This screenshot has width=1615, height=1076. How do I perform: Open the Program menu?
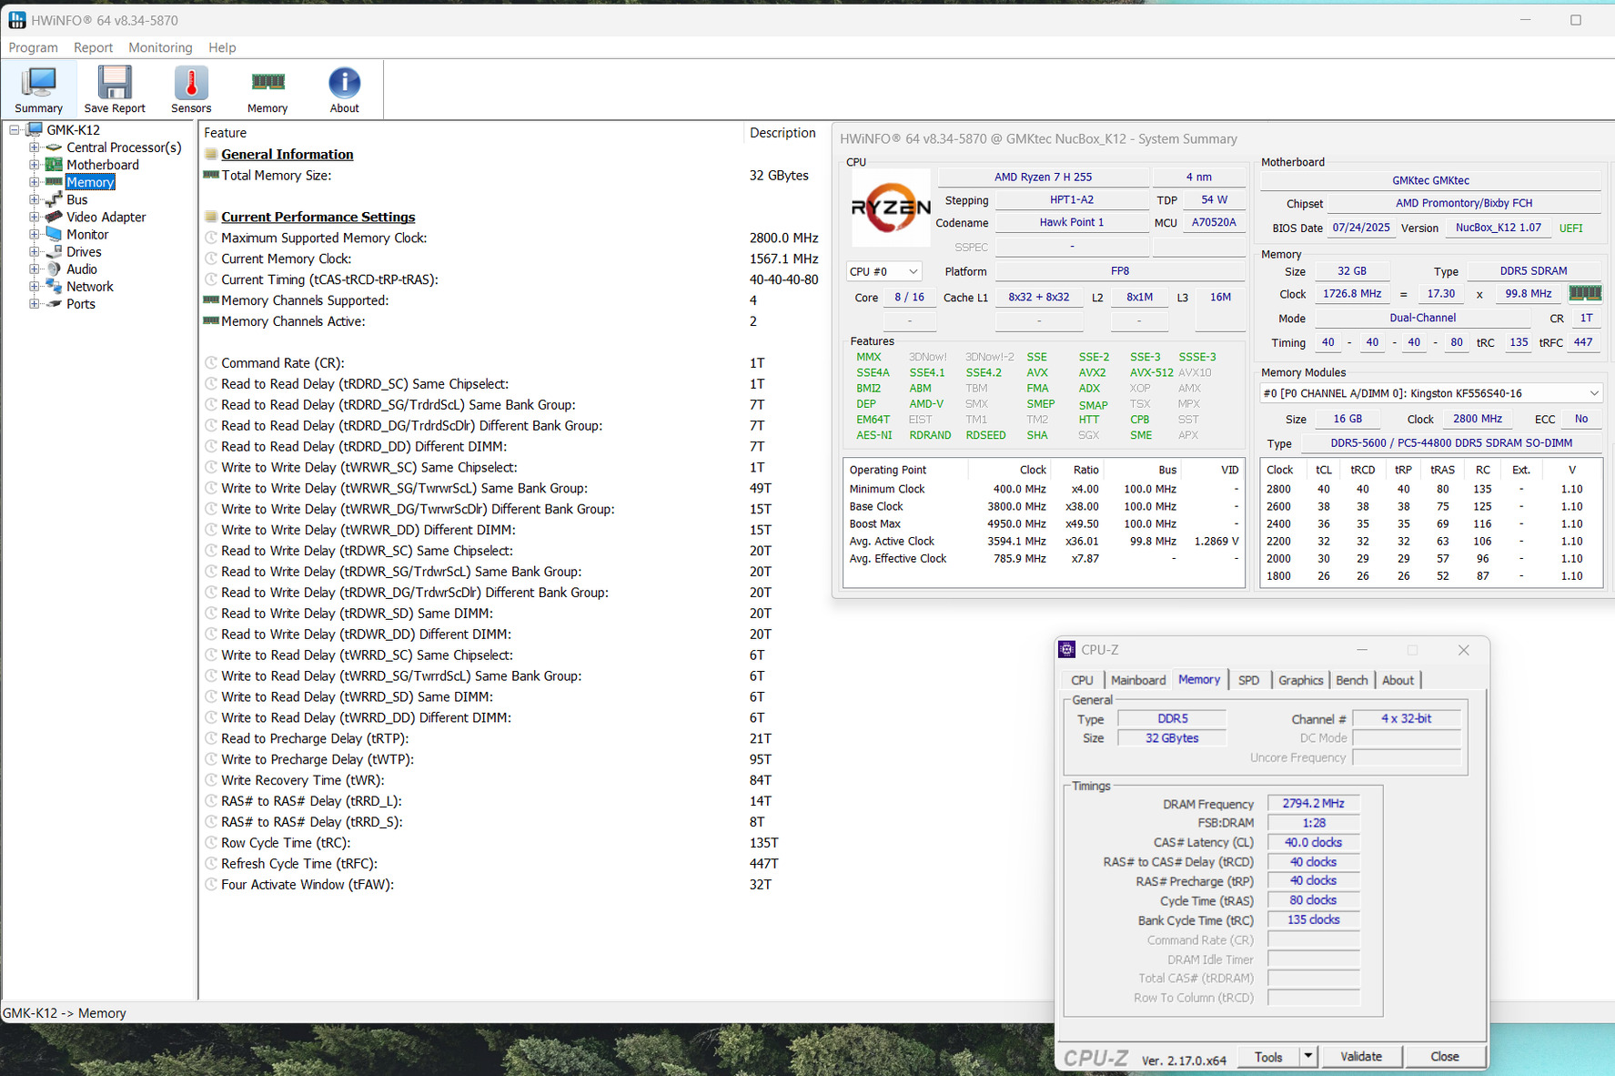pyautogui.click(x=33, y=47)
